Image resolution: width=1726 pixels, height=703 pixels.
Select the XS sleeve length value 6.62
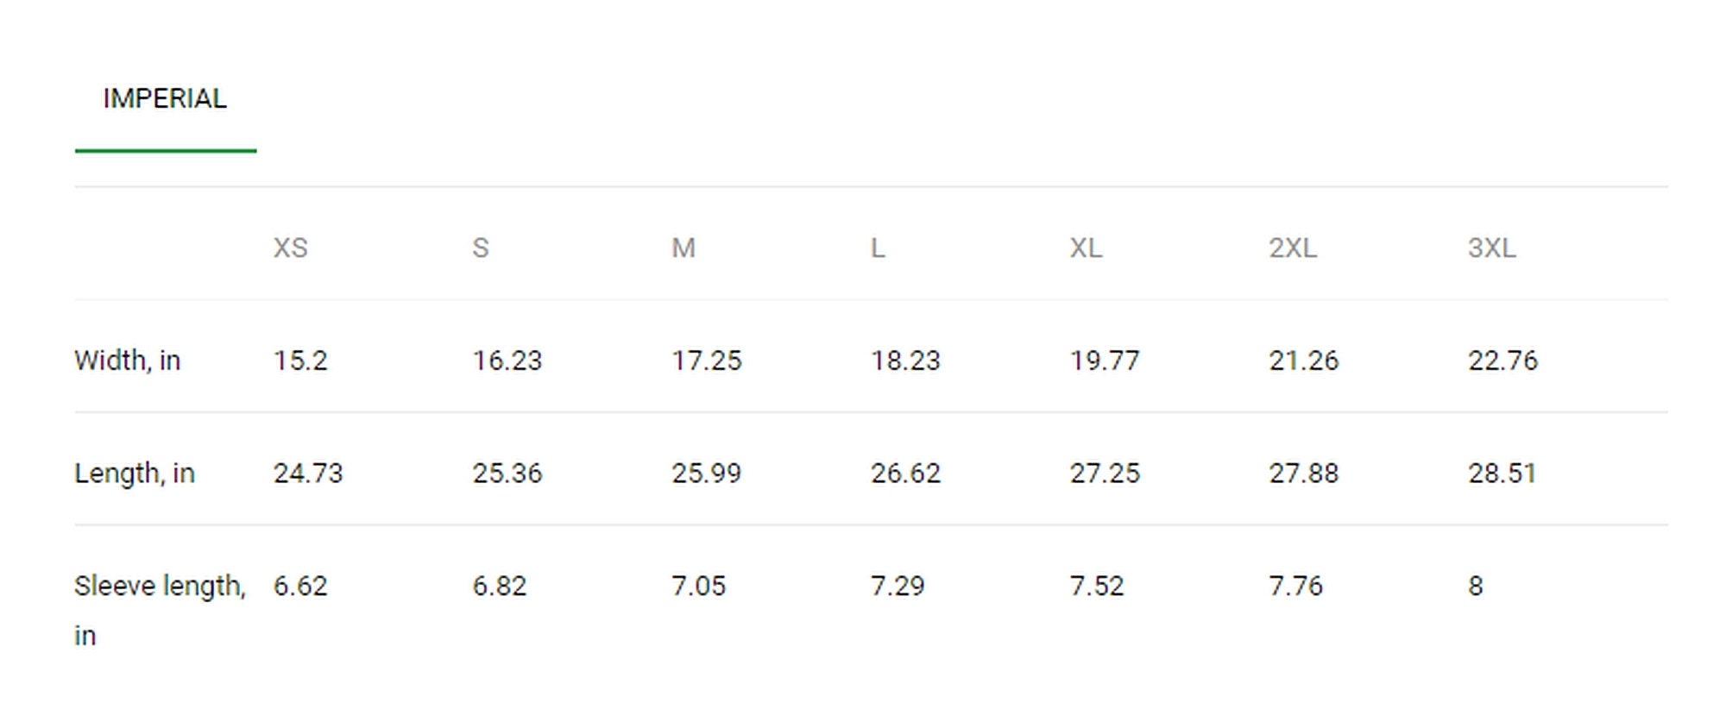tap(300, 587)
